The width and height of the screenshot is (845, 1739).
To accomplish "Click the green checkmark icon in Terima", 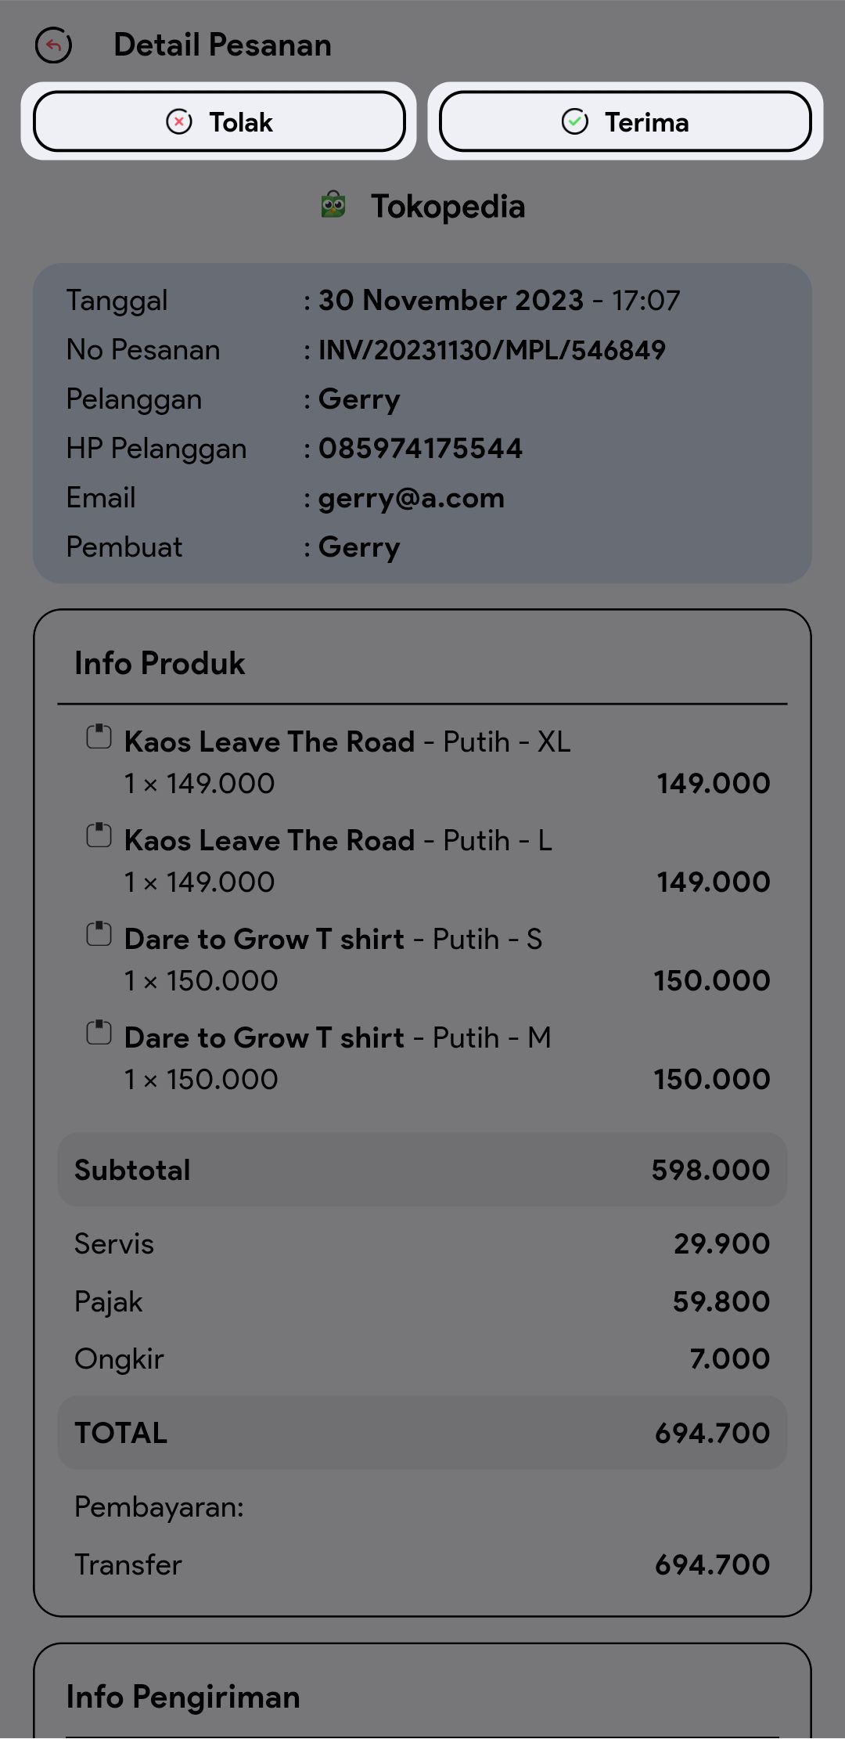I will click(x=575, y=122).
